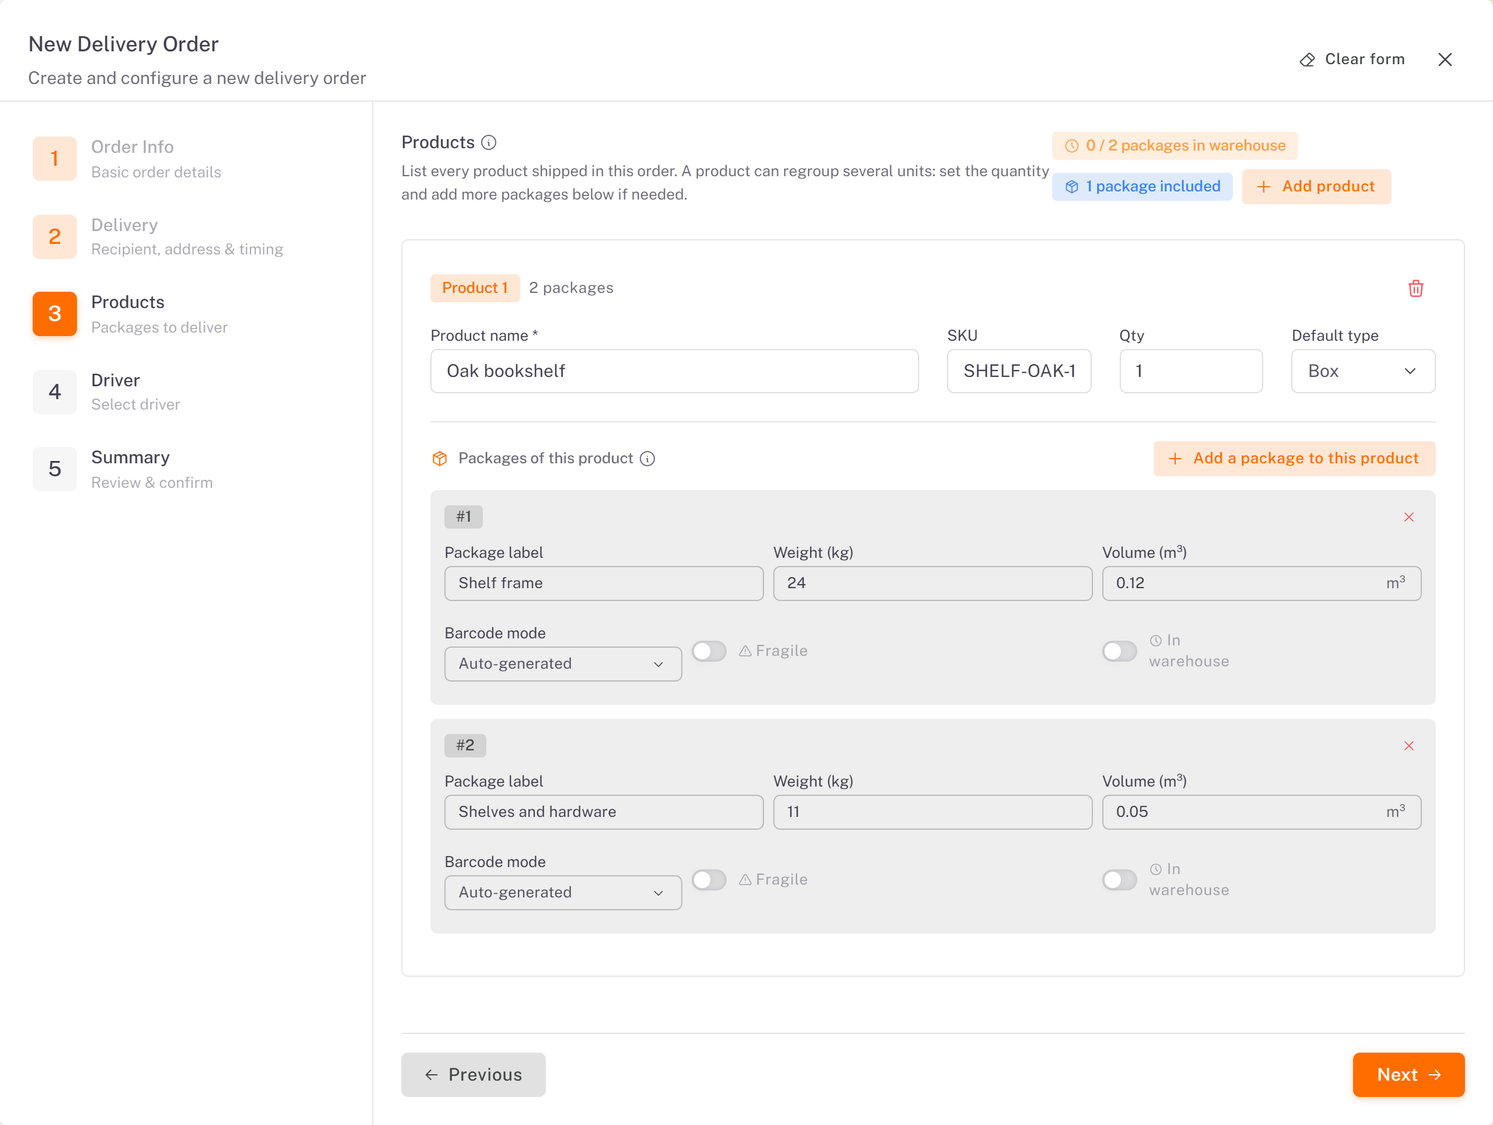Close the New Delivery Order dialog
The width and height of the screenshot is (1493, 1125).
[1445, 60]
